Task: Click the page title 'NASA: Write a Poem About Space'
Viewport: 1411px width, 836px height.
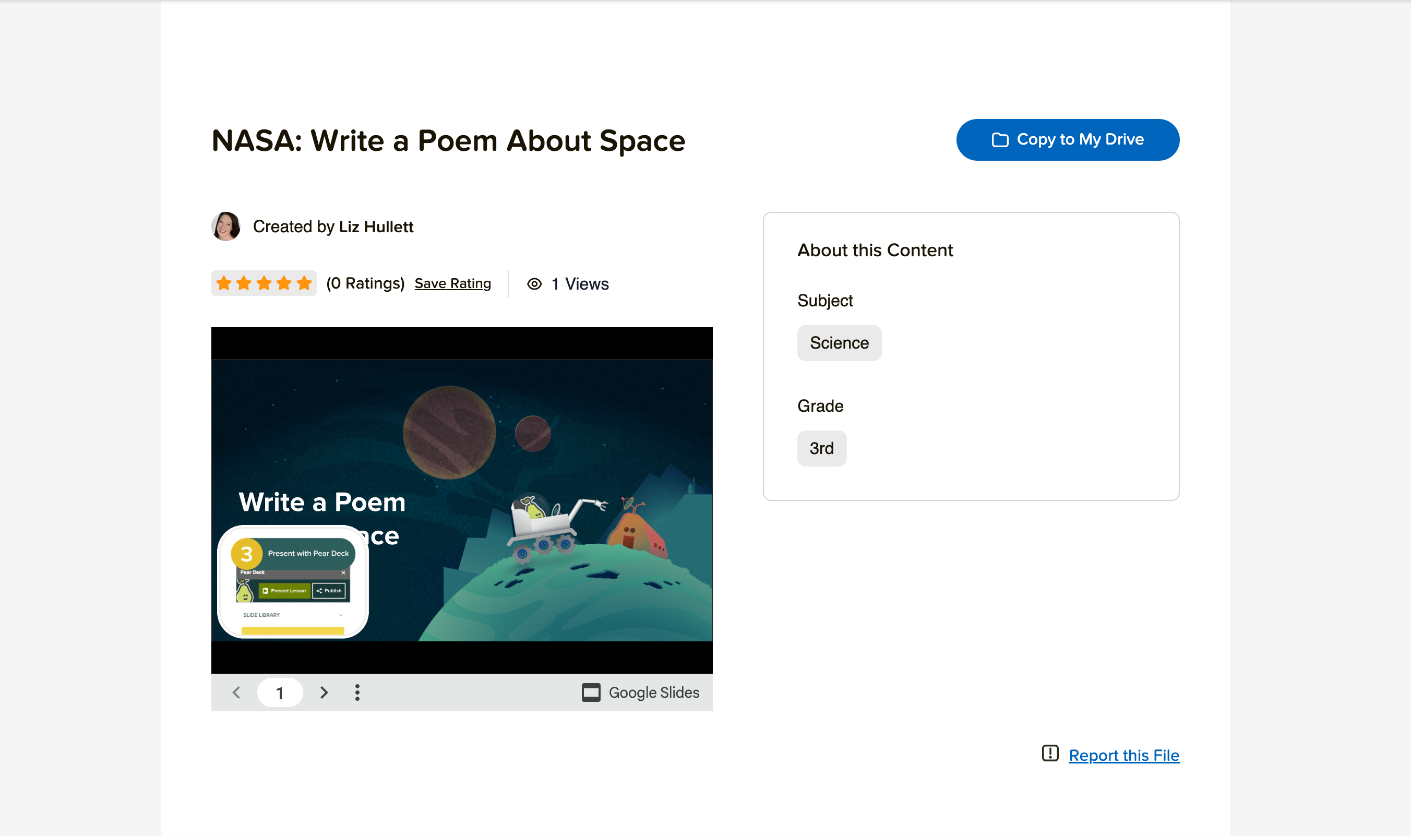Action: coord(448,141)
